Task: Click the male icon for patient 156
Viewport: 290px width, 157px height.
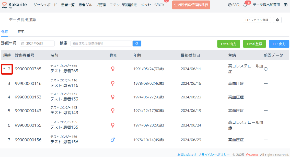Action: click(113, 140)
